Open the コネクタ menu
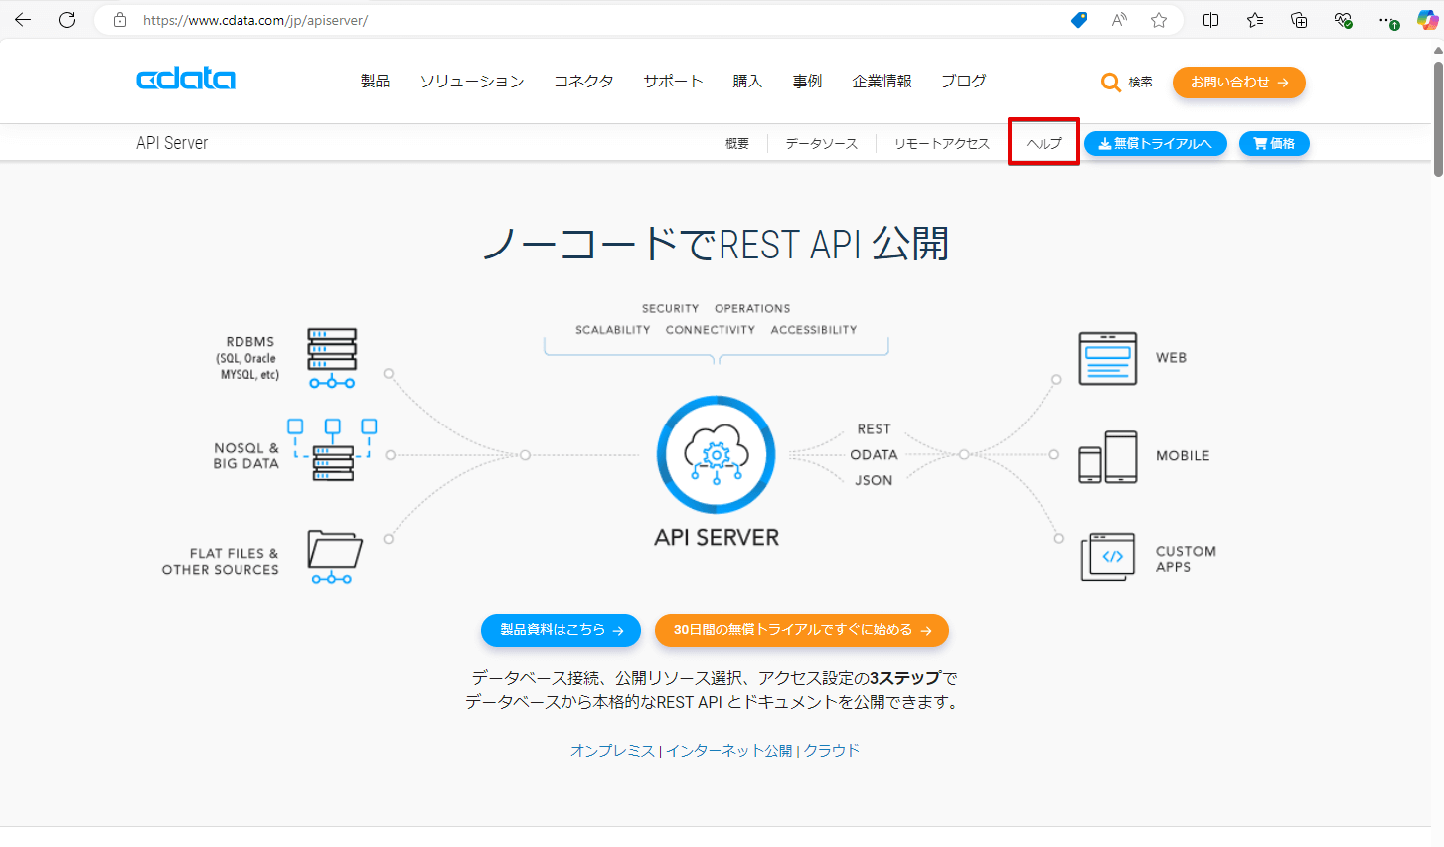 click(583, 82)
